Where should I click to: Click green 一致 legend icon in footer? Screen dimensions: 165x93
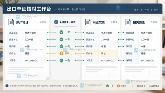coord(108,86)
